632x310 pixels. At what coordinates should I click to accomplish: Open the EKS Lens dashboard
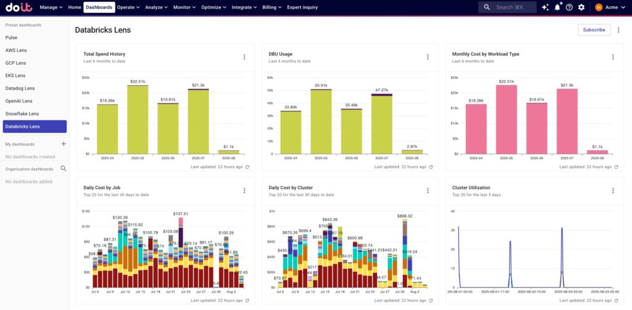click(x=15, y=75)
